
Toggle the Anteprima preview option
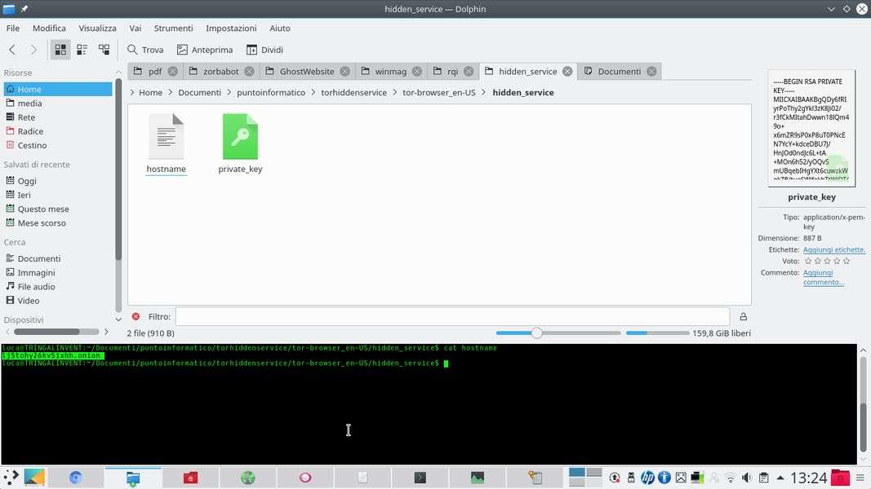[x=205, y=50]
